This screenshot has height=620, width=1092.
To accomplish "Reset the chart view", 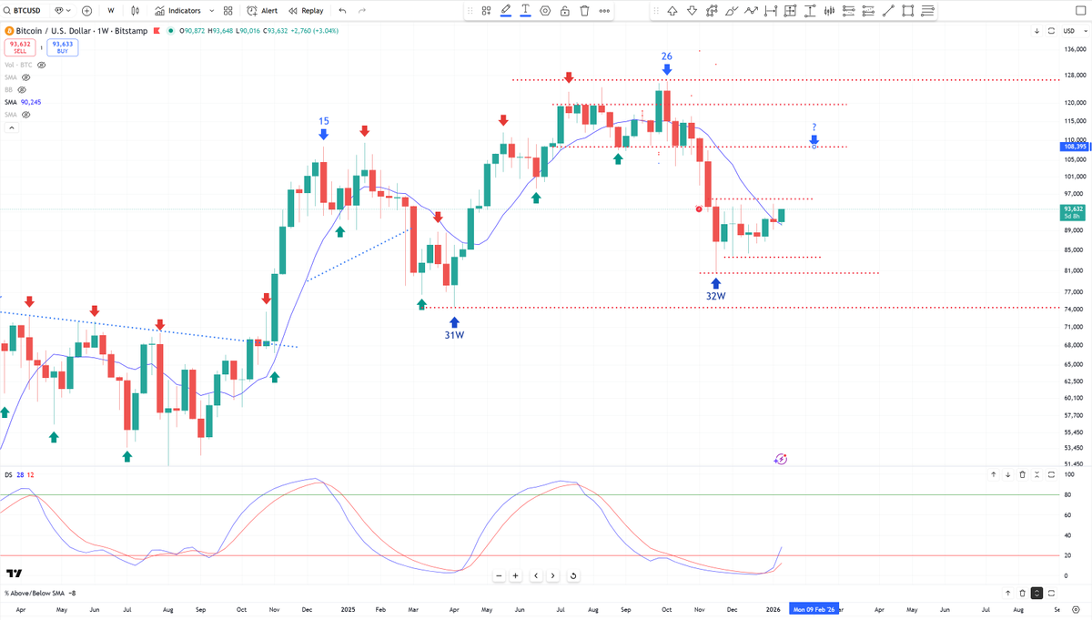I will [x=573, y=575].
